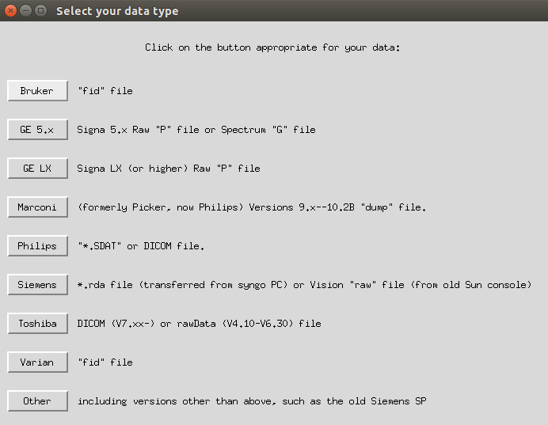Click the Toshiba data type button
This screenshot has height=425, width=548.
[37, 324]
